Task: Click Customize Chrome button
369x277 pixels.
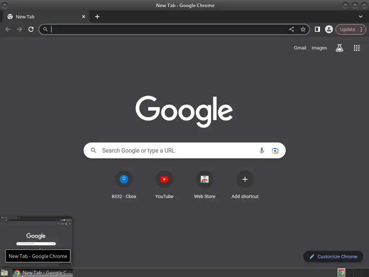Action: tap(333, 256)
